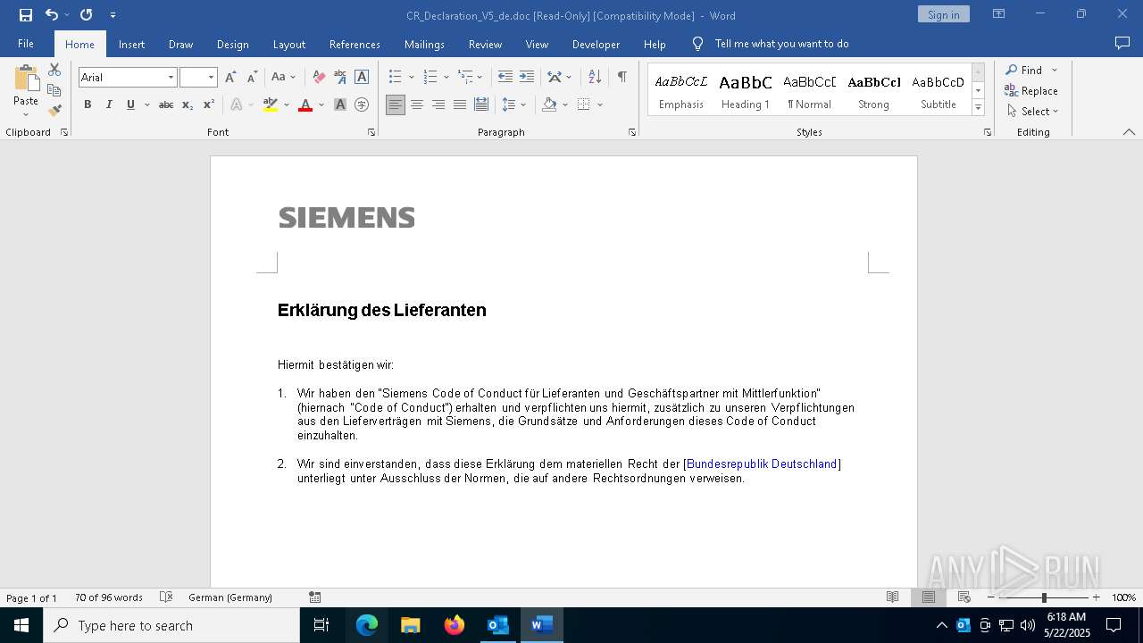Decrease paragraph indent

pos(505,78)
